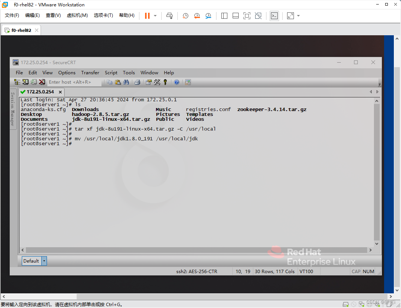Click the VT100 status bar entry
The image size is (401, 308).
click(306, 272)
